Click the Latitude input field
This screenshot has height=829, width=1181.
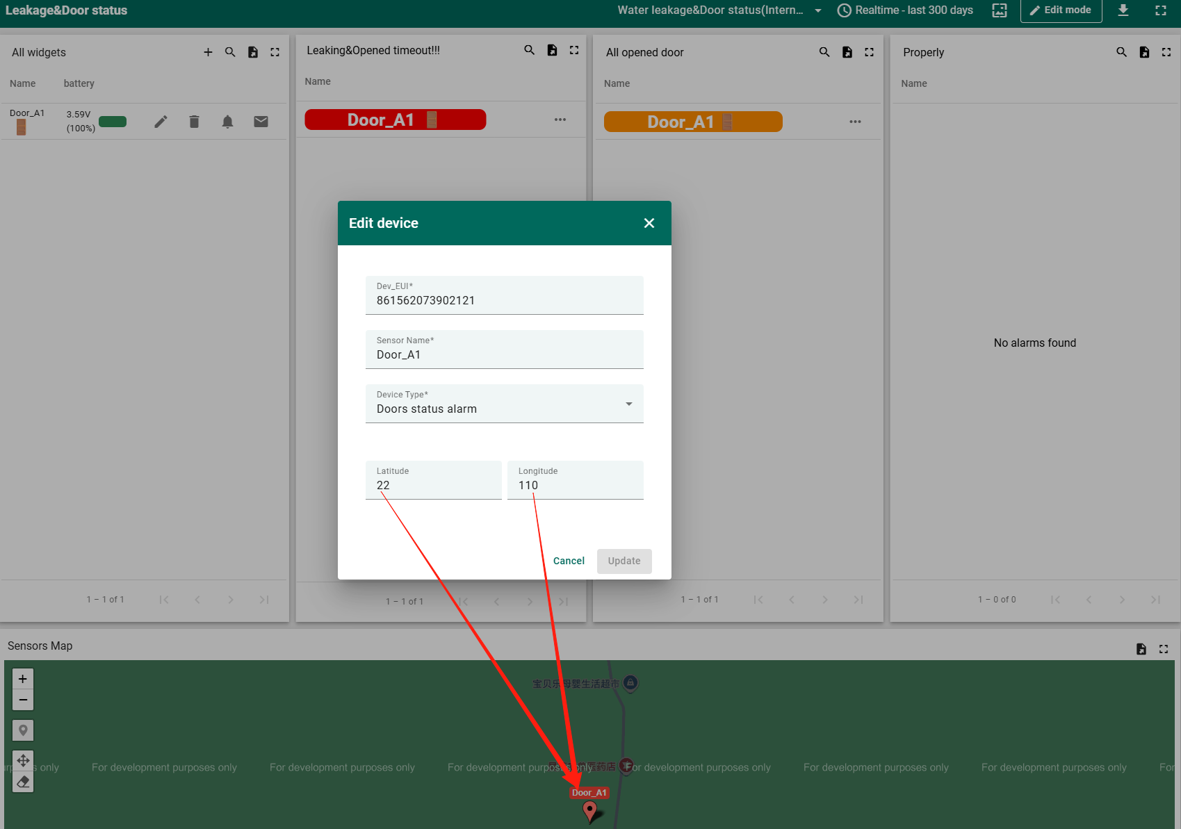[x=433, y=485]
